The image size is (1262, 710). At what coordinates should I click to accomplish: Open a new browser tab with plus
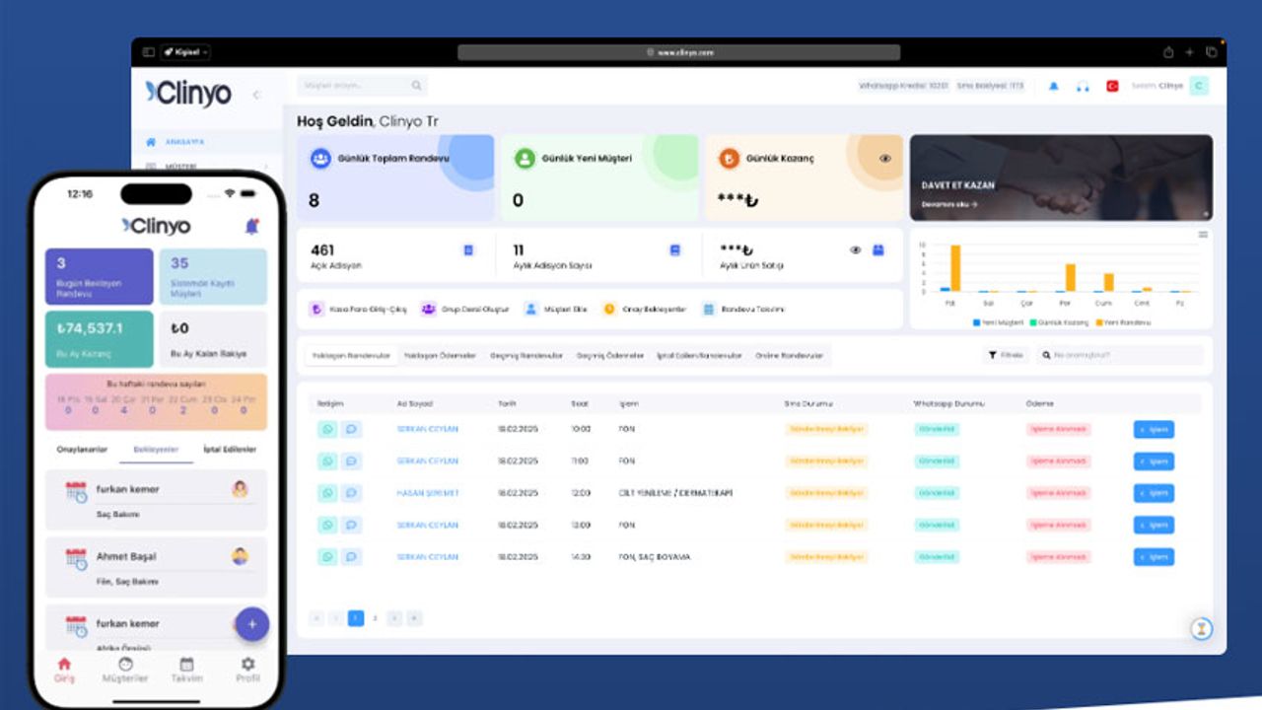point(1190,52)
